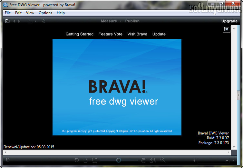This screenshot has width=243, height=168.
Task: Click the zoom slider handle
Action: 119,160
